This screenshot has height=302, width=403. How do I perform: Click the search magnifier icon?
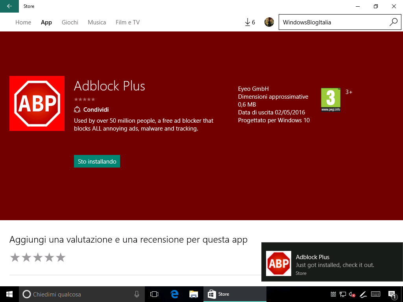[394, 22]
